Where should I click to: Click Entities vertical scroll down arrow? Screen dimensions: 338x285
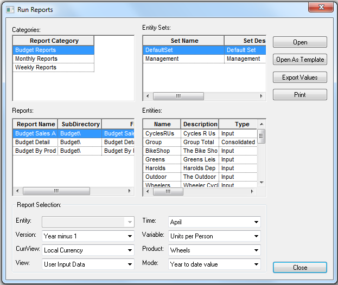click(262, 182)
